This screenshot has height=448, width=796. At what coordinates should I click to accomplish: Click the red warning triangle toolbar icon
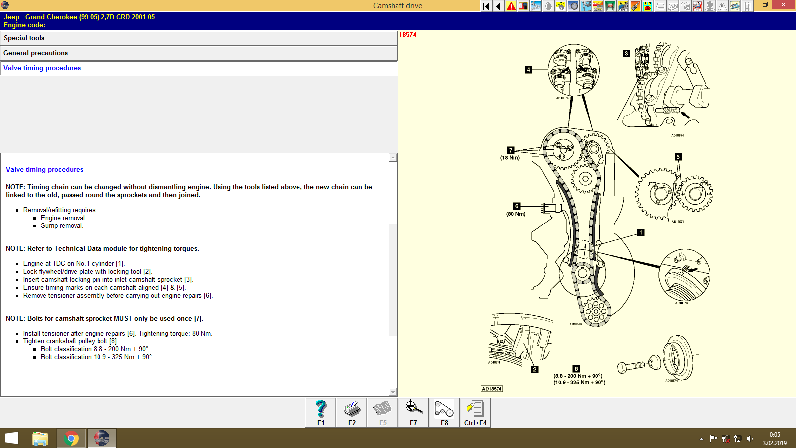tap(510, 6)
